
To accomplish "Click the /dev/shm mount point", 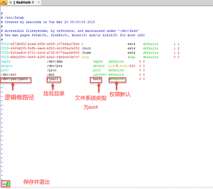I will 55,61.
